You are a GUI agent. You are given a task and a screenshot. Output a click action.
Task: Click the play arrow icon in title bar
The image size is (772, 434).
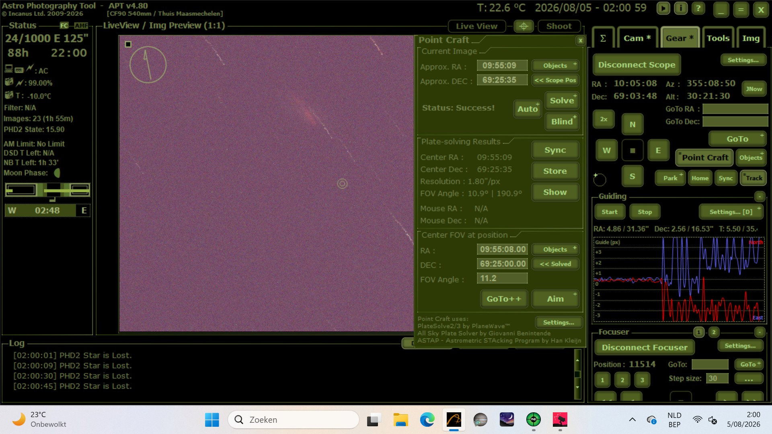[663, 8]
